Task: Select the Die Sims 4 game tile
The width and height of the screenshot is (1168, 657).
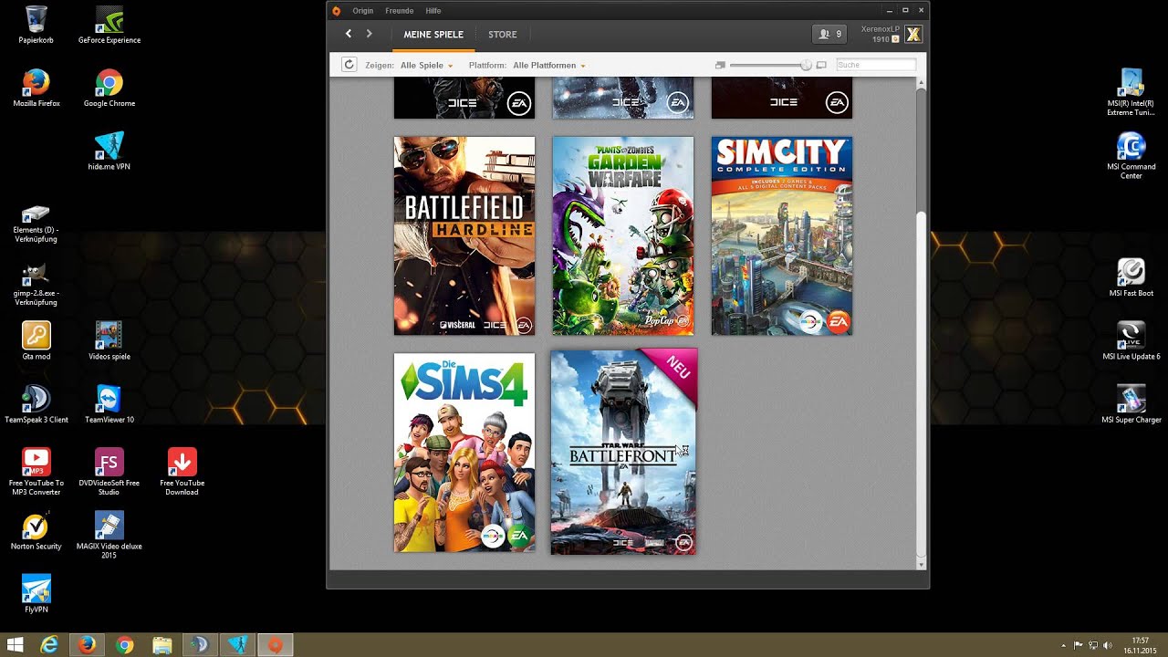Action: 464,454
